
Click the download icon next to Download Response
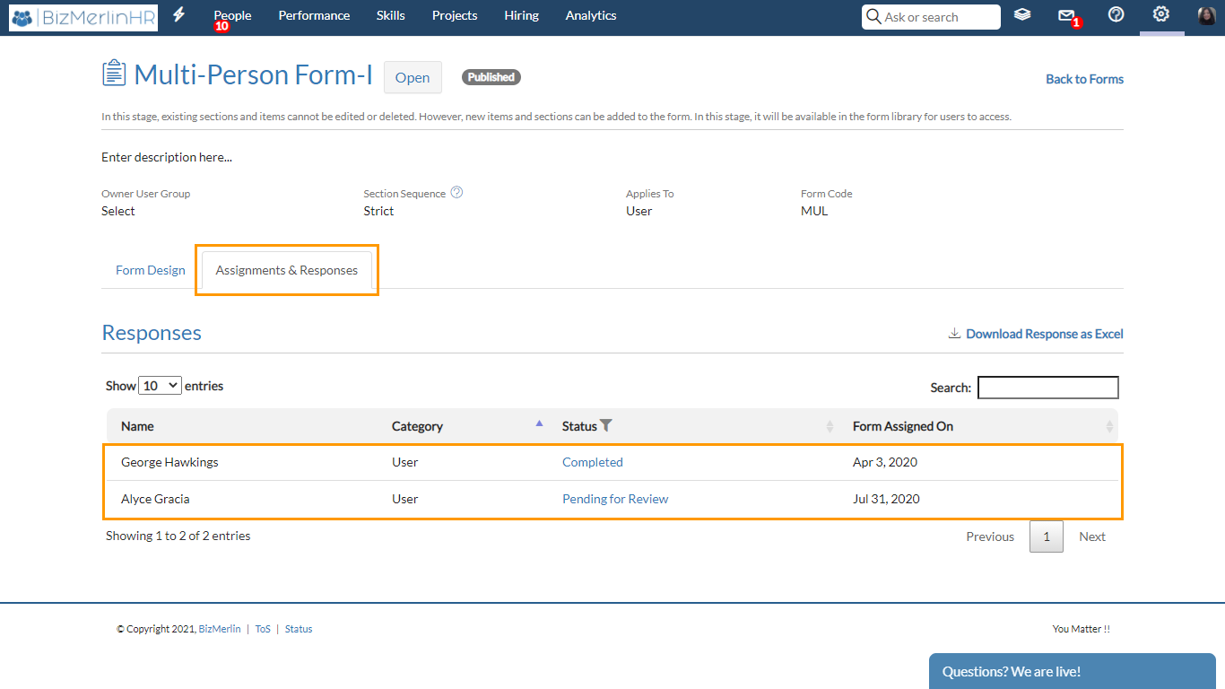coord(954,334)
